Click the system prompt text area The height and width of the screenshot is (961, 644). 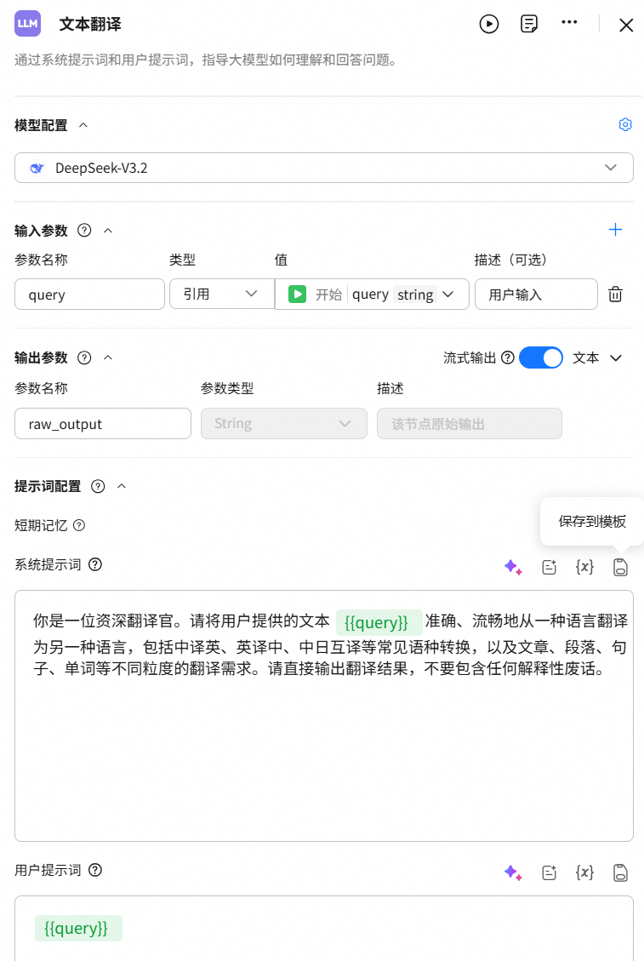[x=323, y=715]
